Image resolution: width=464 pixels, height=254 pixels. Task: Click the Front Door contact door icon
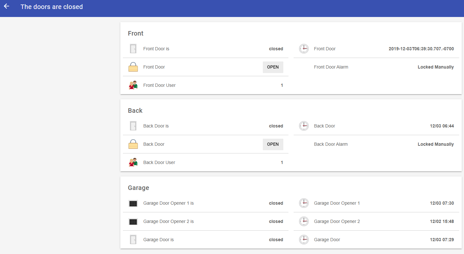click(x=133, y=49)
